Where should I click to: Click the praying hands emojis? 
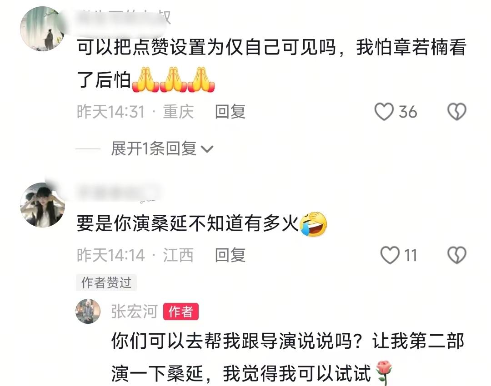[x=174, y=79]
